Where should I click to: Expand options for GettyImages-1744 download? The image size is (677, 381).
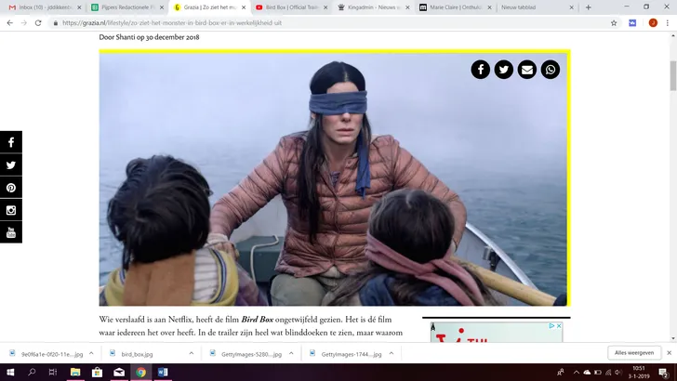(392, 353)
